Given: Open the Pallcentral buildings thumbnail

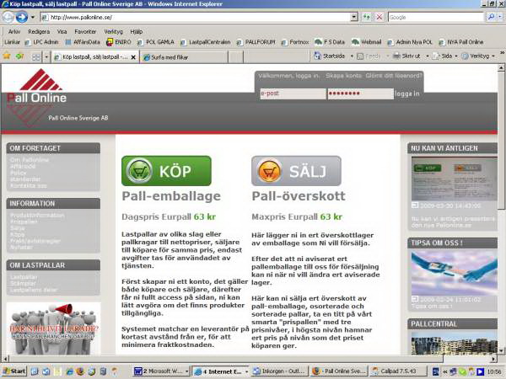Looking at the screenshot, I should [x=454, y=344].
